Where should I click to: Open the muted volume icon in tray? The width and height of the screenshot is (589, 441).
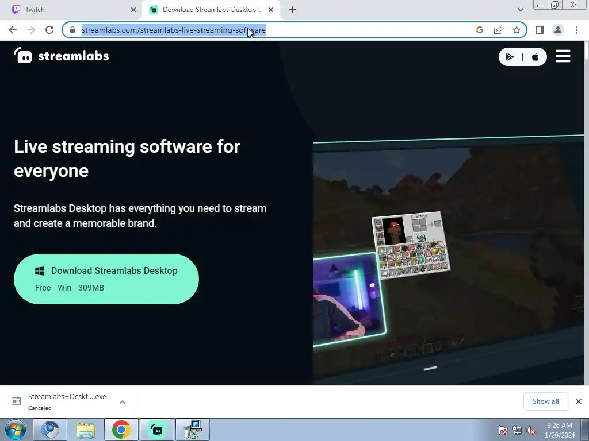(x=531, y=430)
